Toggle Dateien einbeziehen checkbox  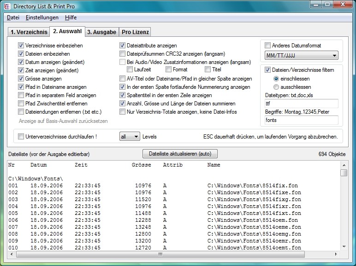[x=21, y=54]
